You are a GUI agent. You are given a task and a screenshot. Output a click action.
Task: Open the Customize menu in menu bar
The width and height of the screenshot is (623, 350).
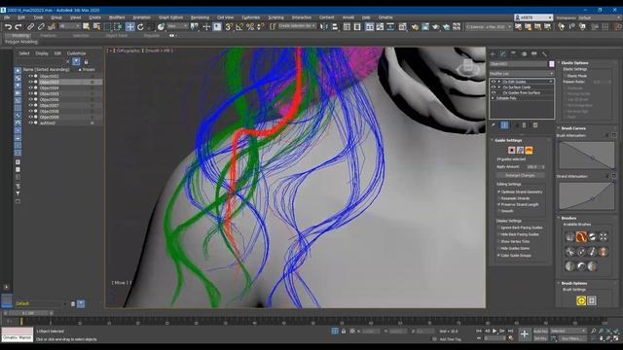coord(251,17)
